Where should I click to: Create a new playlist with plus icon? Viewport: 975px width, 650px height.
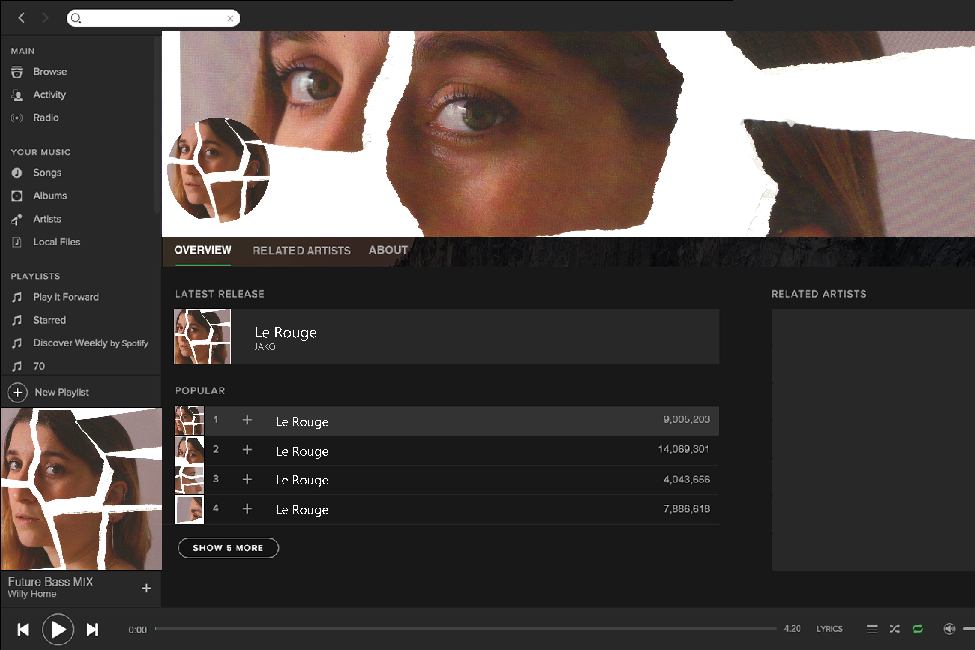(x=18, y=392)
